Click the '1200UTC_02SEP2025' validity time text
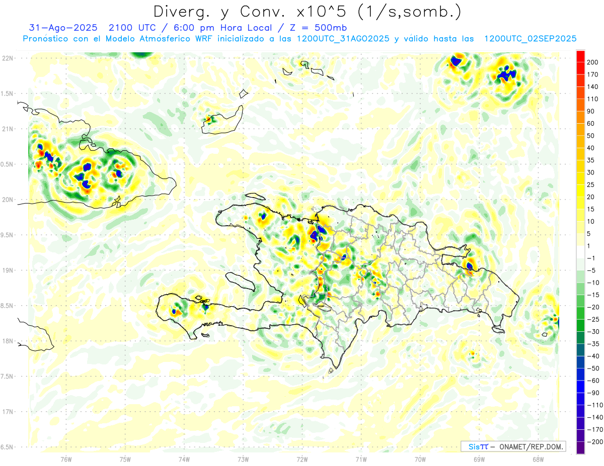604x466 pixels. [530, 39]
